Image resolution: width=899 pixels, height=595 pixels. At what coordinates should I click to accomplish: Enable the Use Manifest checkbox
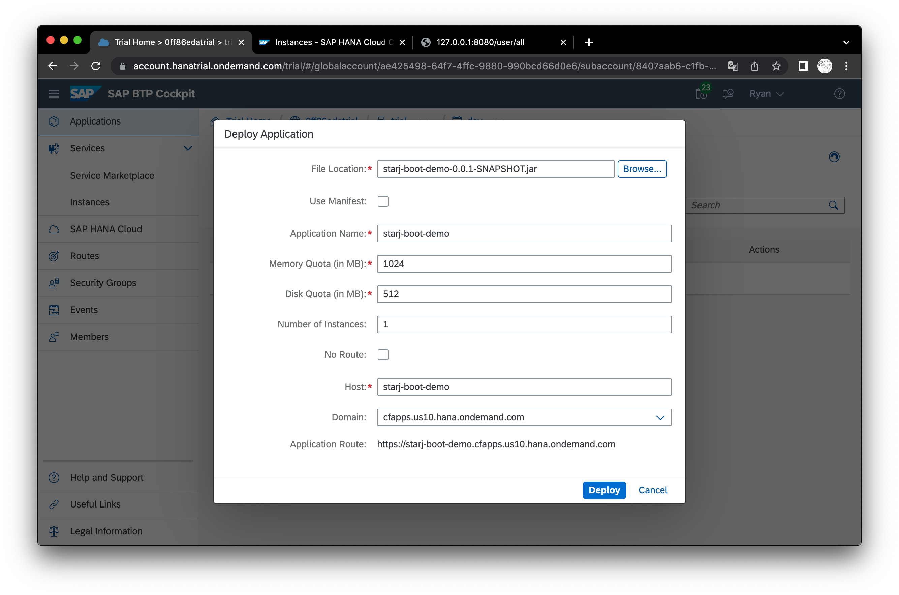coord(383,201)
